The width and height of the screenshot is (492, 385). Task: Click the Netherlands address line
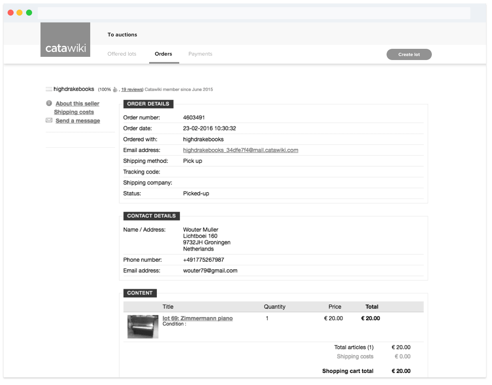tap(198, 249)
